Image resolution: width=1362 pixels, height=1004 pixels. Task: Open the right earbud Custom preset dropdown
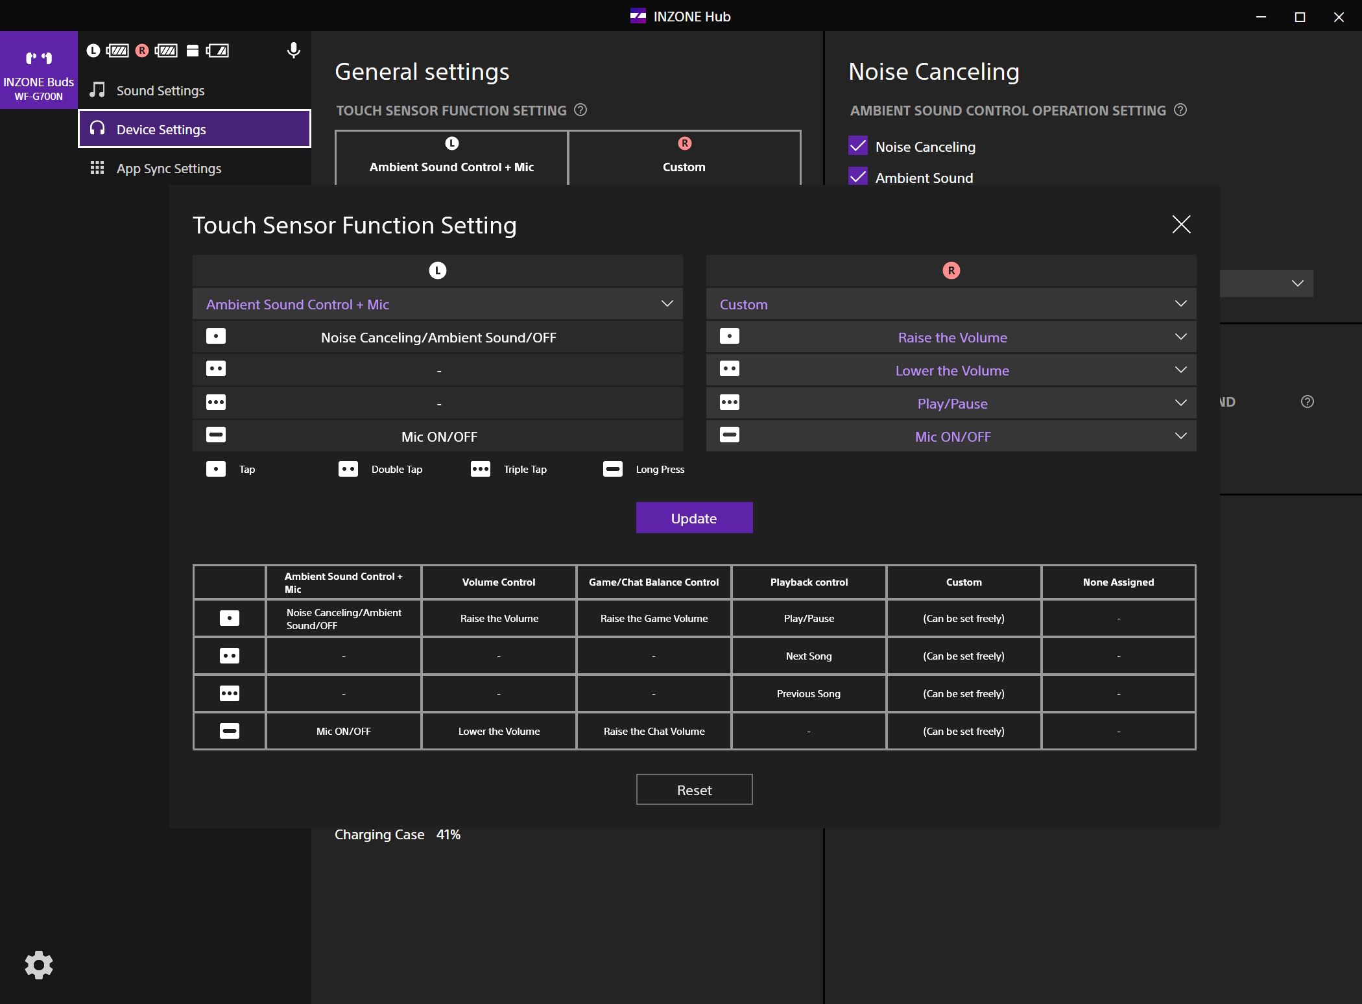point(951,304)
